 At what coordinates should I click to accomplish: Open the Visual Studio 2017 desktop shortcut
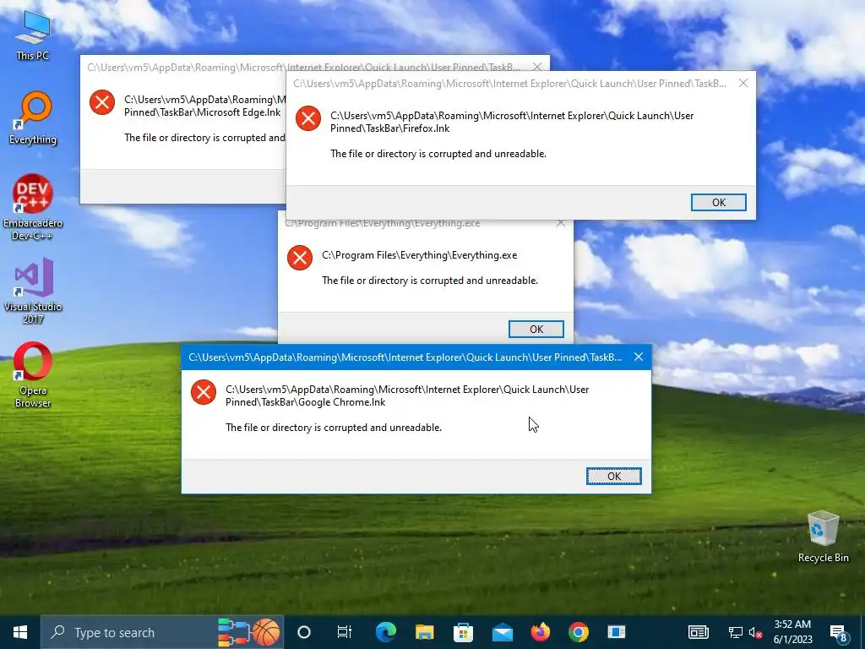pyautogui.click(x=33, y=291)
